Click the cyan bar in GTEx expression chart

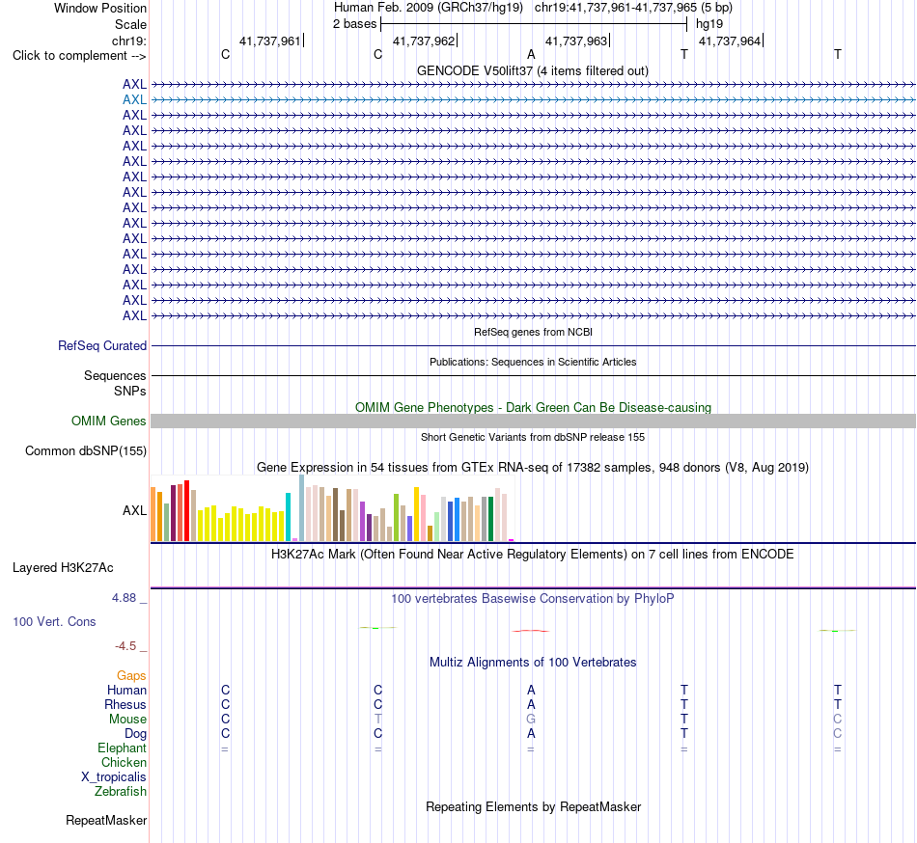coord(289,517)
